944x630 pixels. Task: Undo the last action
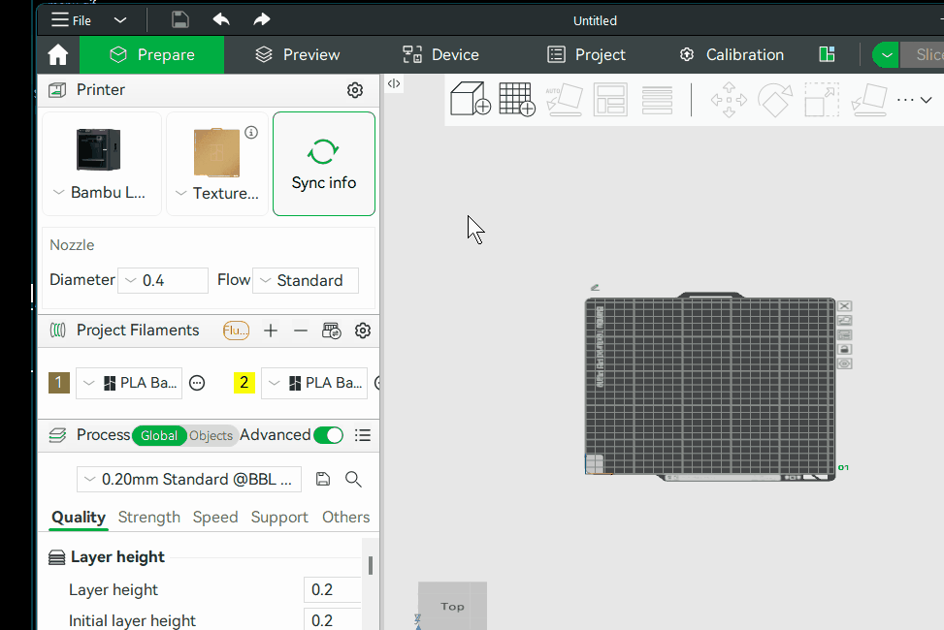(x=221, y=19)
